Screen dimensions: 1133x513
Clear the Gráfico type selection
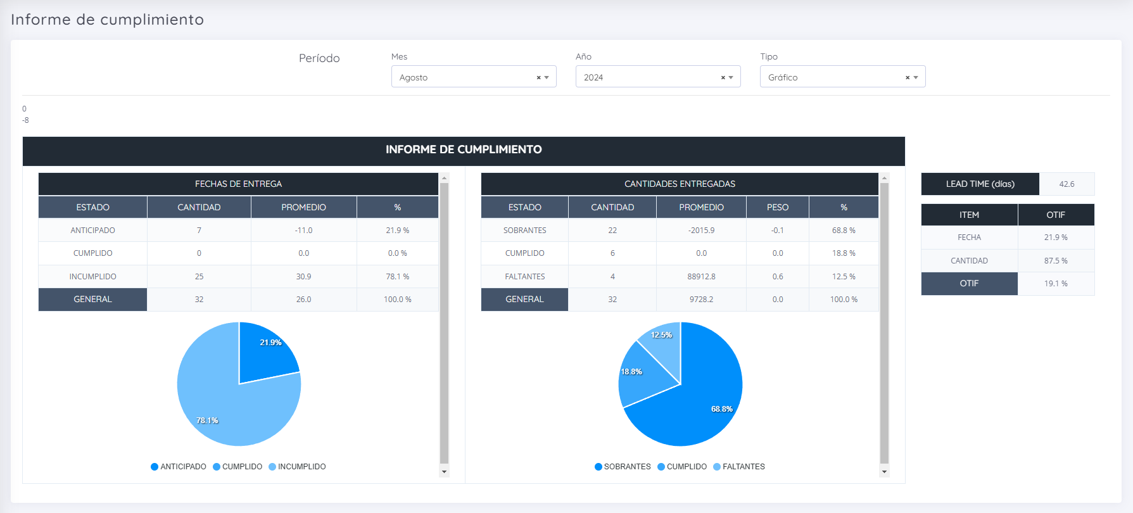(x=908, y=77)
